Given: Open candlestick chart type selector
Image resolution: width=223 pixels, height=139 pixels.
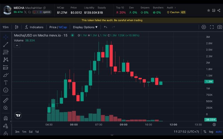Looking at the screenshot, I should tap(17, 27).
